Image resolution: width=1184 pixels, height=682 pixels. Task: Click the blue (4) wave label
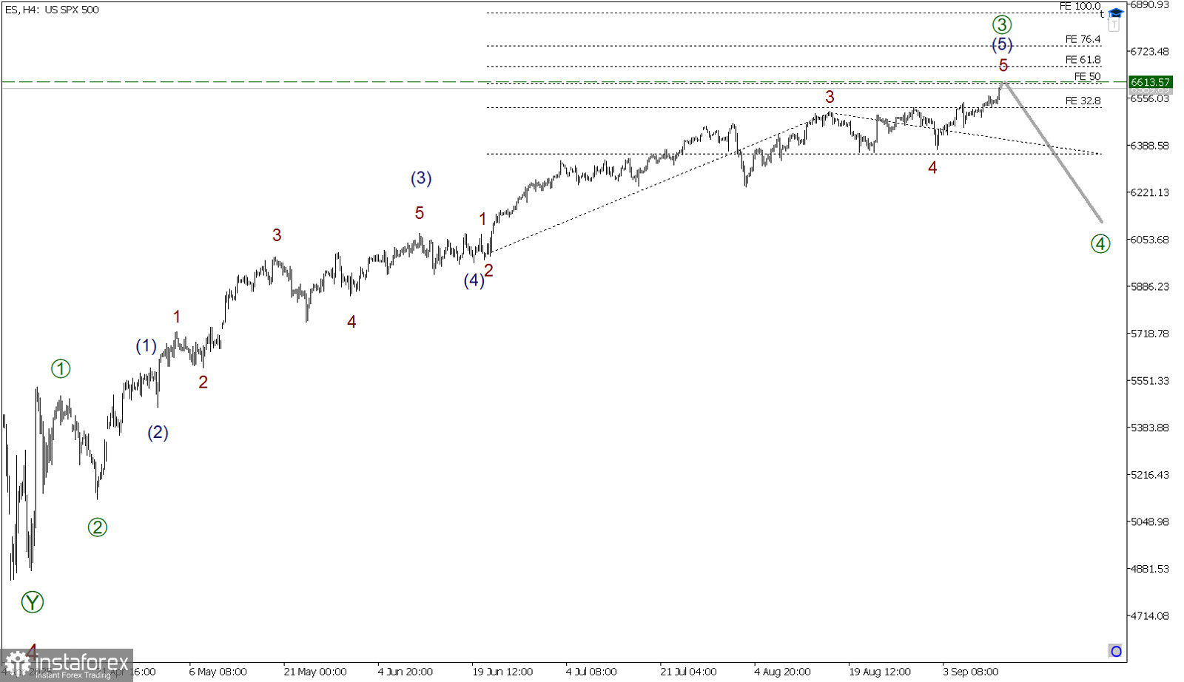[x=474, y=280]
